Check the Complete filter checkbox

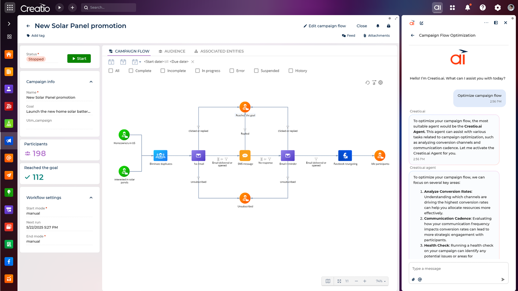pyautogui.click(x=131, y=70)
